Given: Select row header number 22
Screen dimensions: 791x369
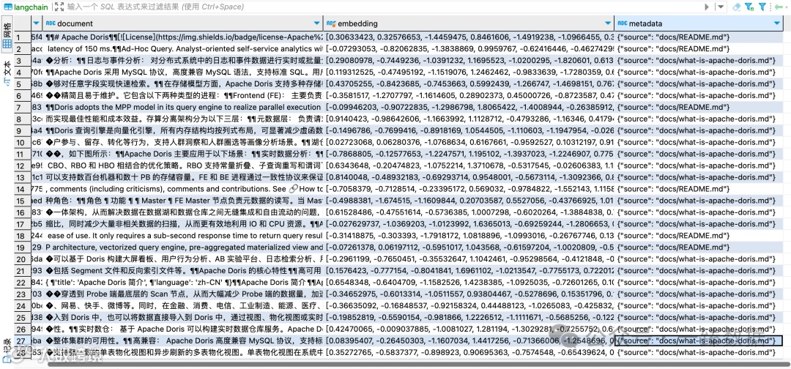Looking at the screenshot, I should (x=22, y=283).
